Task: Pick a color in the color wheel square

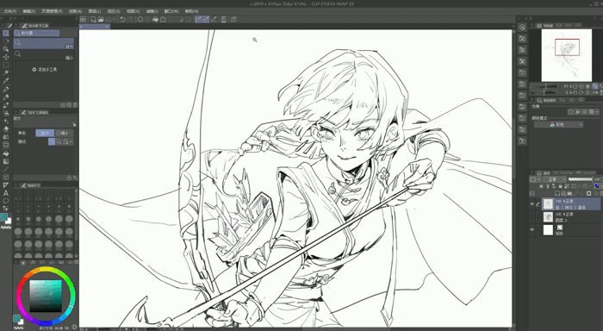Action: click(x=46, y=296)
